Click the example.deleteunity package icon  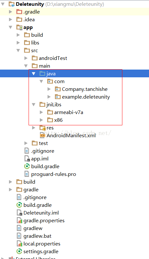pyautogui.click(x=57, y=97)
